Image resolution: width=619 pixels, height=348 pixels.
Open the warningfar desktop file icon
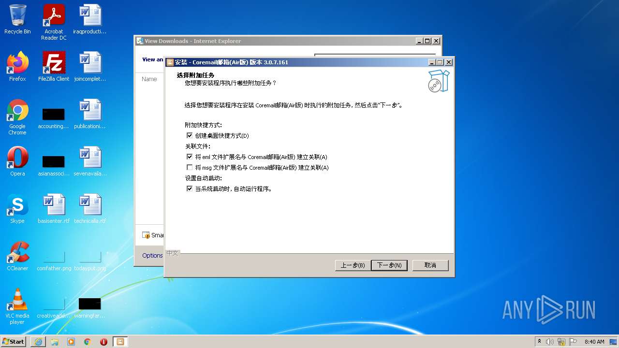pyautogui.click(x=90, y=308)
